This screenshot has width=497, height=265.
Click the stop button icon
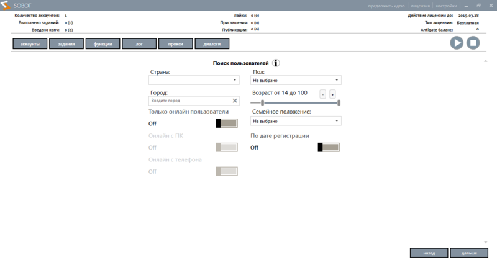(473, 43)
